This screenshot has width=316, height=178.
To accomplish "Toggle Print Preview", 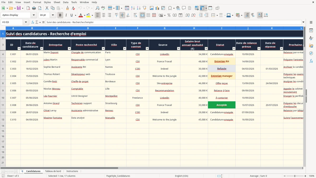I will point(39,8).
